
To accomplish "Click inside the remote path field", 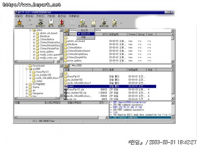I will [x=120, y=31].
